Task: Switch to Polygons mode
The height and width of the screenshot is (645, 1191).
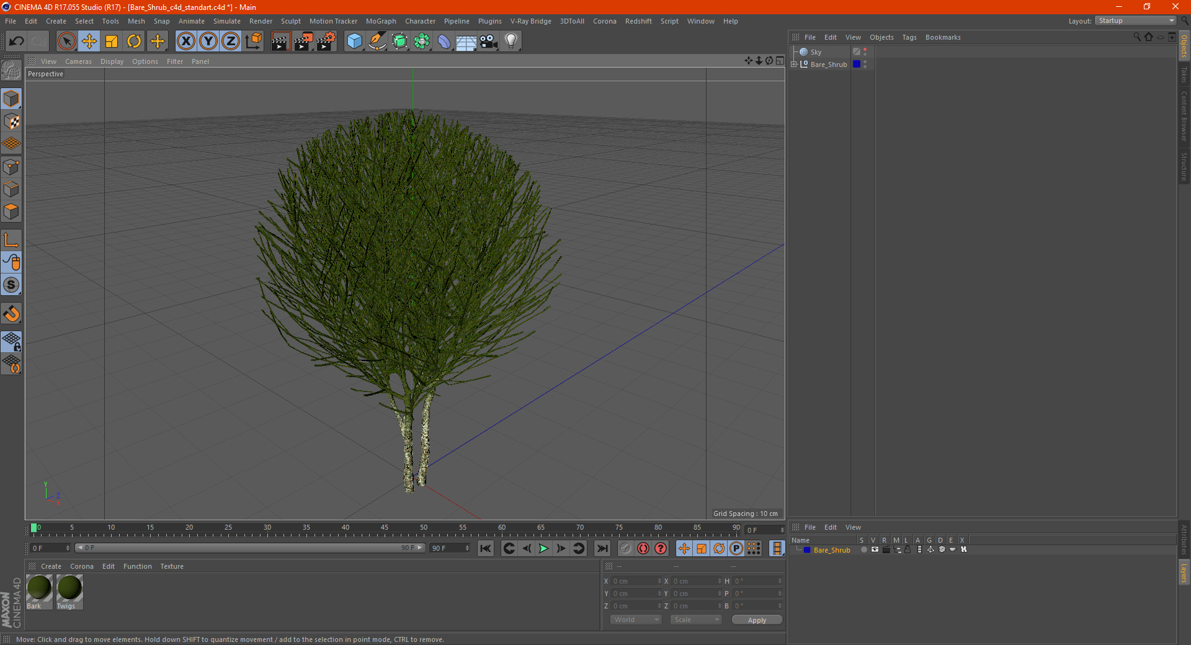Action: pos(12,211)
